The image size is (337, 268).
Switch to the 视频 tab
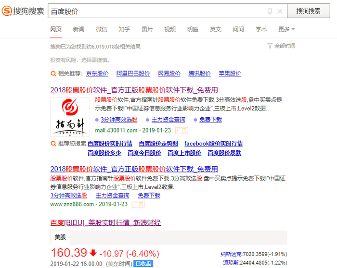170,29
